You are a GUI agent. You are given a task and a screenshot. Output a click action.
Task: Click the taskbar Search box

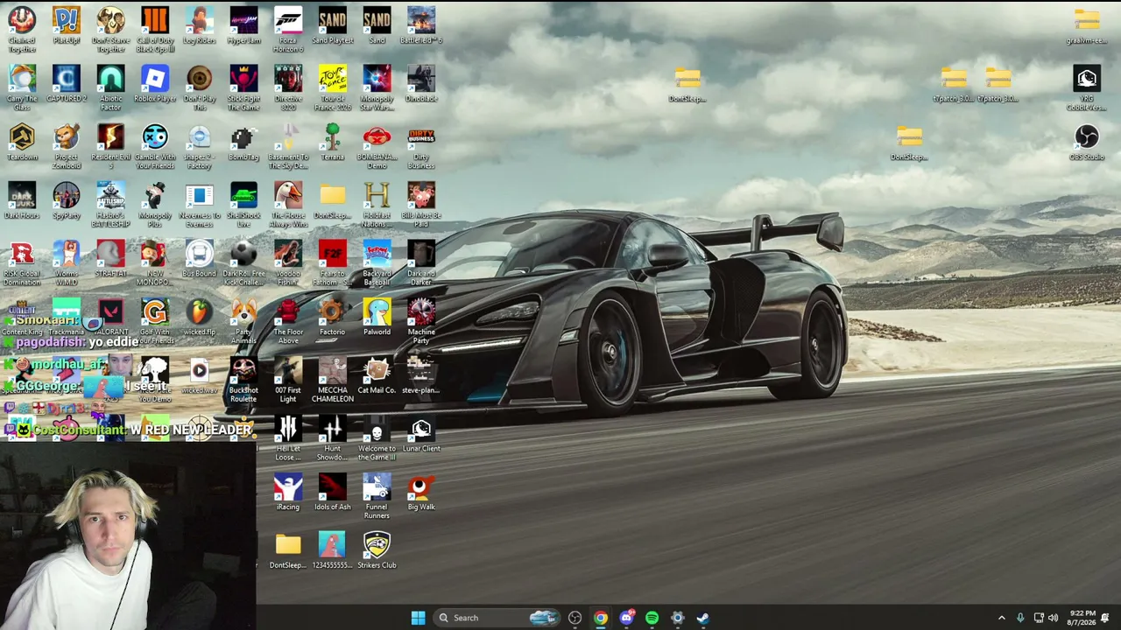(x=497, y=618)
